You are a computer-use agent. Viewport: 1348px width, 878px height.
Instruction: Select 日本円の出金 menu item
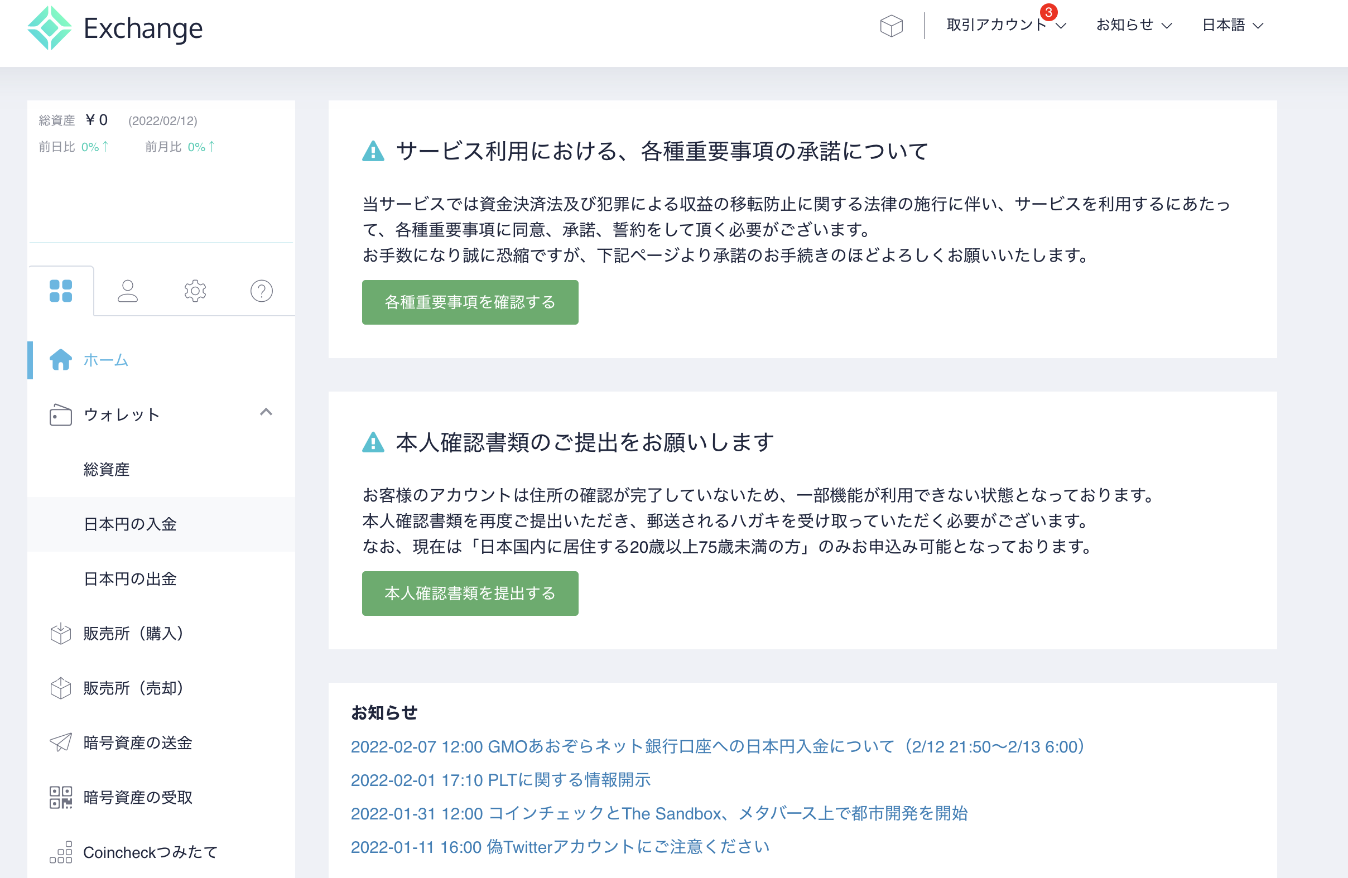click(x=130, y=578)
